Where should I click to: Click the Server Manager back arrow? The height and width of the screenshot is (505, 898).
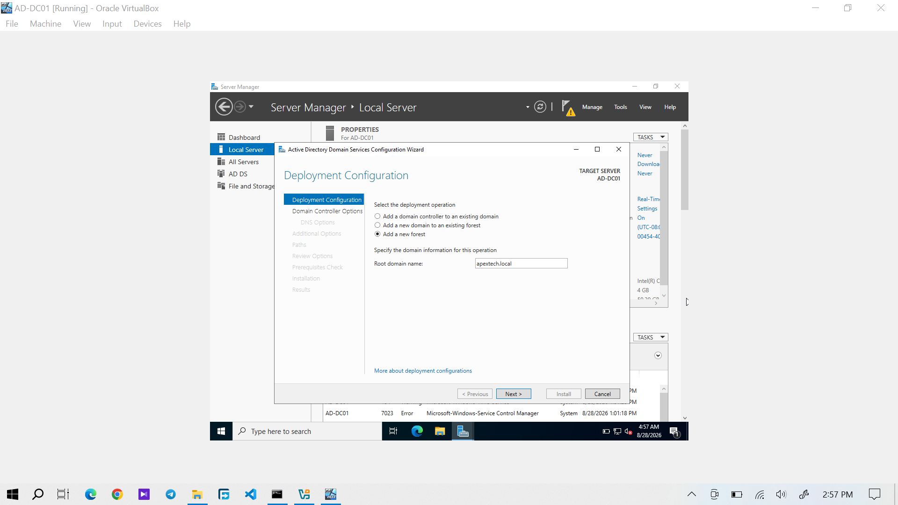point(224,107)
